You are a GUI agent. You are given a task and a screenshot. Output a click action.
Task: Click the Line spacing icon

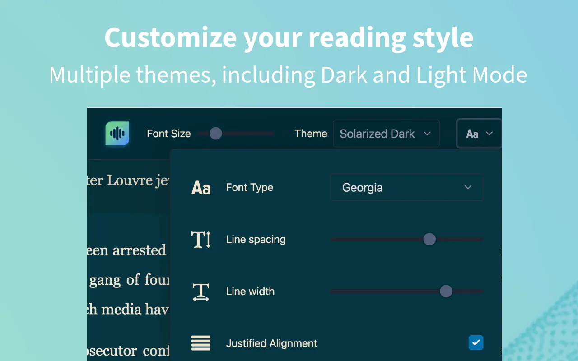[201, 239]
